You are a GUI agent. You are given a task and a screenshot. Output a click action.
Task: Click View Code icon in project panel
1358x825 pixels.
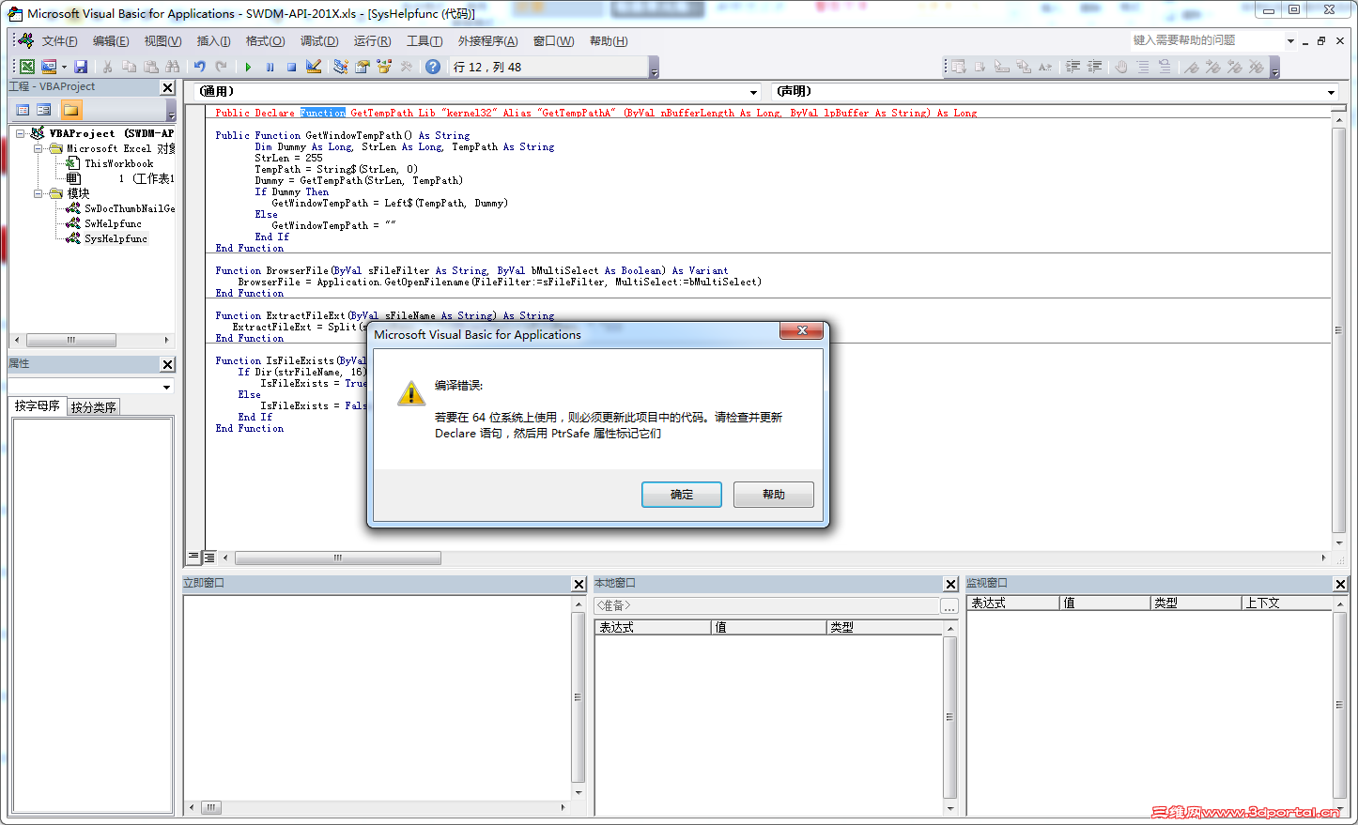coord(23,110)
